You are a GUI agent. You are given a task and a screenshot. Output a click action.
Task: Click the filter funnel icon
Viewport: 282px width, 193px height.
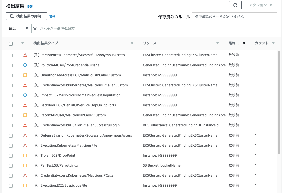pyautogui.click(x=35, y=28)
